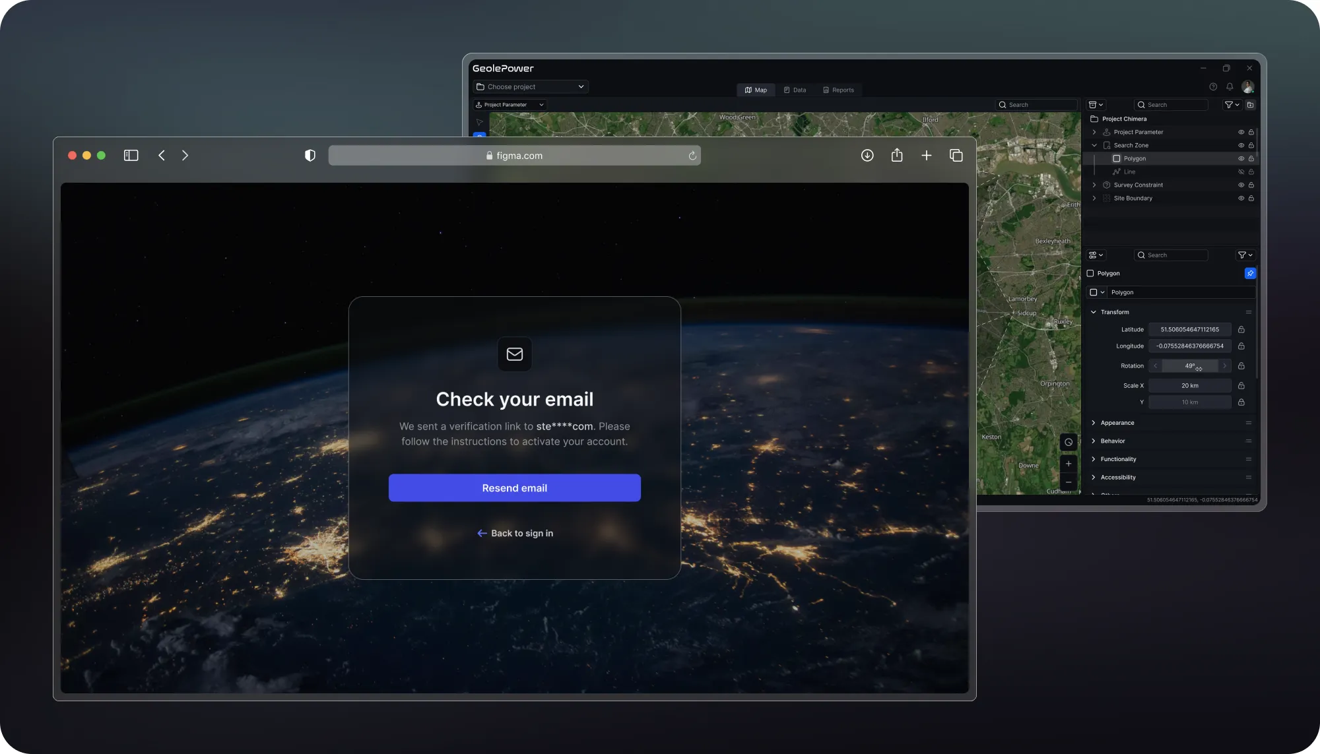Open notifications via the bell icon
The height and width of the screenshot is (754, 1320).
click(x=1230, y=86)
